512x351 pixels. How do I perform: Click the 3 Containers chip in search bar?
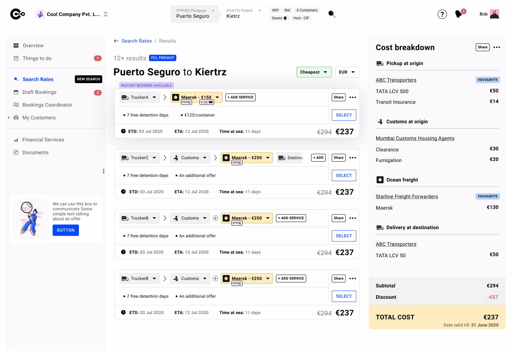tap(307, 10)
